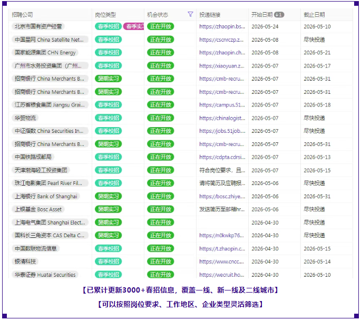Click the 银清科技 company tag
This screenshot has height=320, width=361.
coord(25,261)
